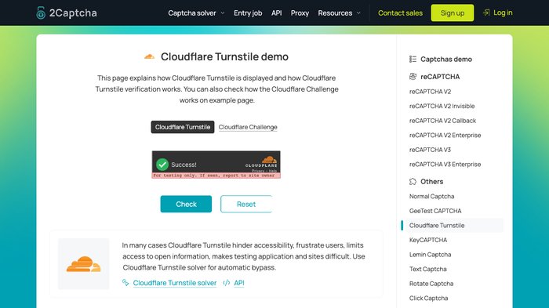Click the Check button
Viewport: 549px width, 308px height.
(x=186, y=204)
